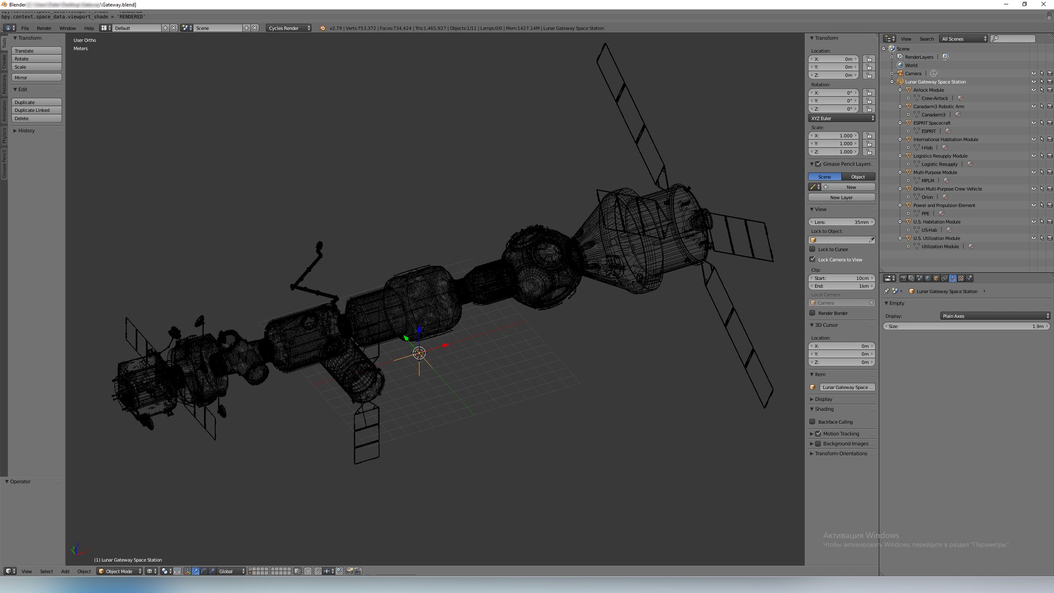Click the Empty Size 1.9m slider

(x=967, y=326)
